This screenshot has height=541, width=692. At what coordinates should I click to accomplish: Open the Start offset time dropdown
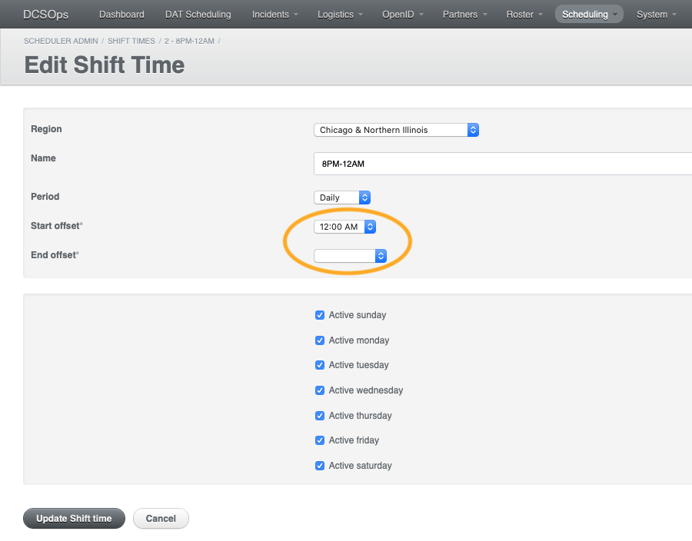click(344, 227)
